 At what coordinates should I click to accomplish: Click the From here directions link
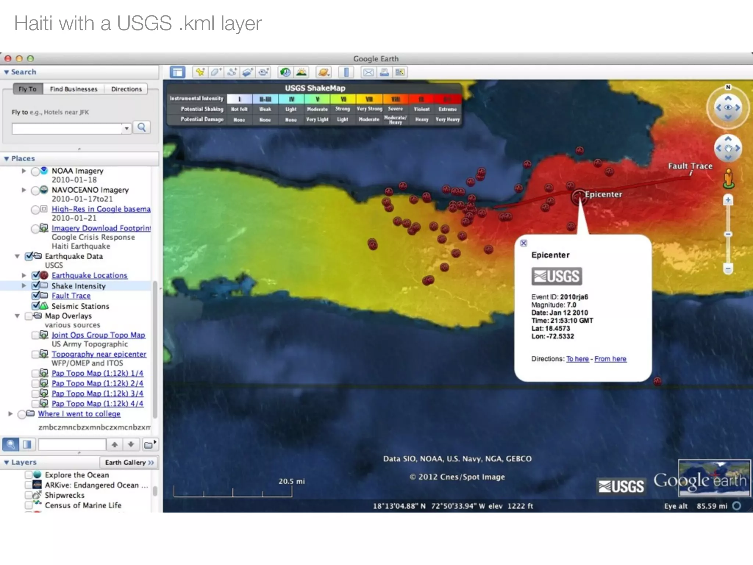pos(610,359)
